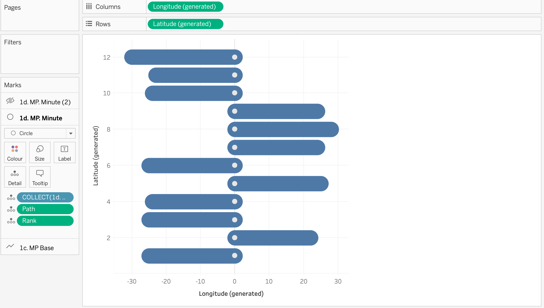
Task: Click detail icon beside Path pill
Action: 11,209
